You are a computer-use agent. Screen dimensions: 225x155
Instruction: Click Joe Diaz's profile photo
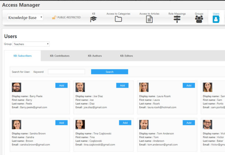pyautogui.click(x=80, y=87)
